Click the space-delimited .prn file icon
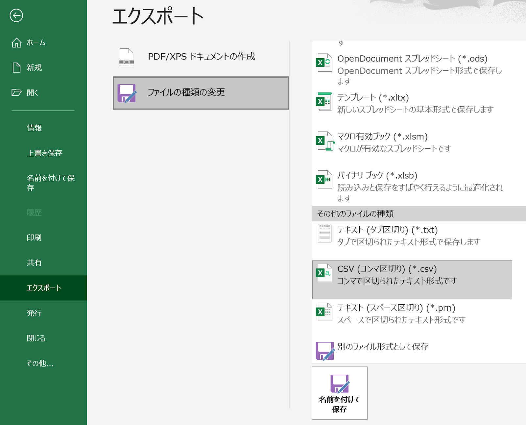Viewport: 526px width, 425px height. click(x=324, y=312)
